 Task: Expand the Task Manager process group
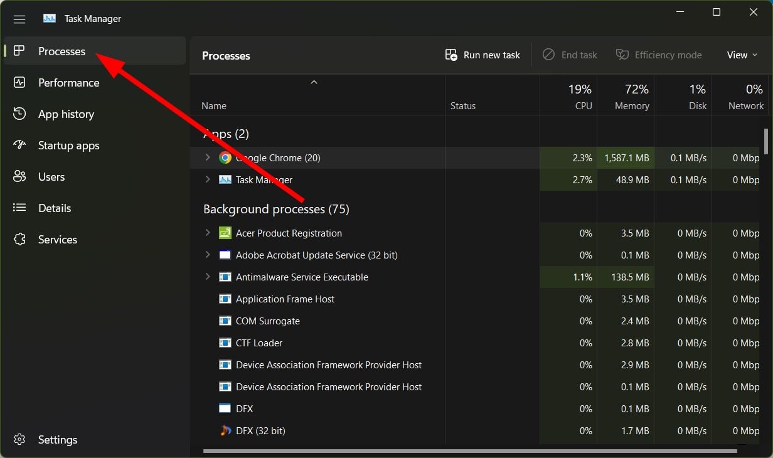[x=208, y=179]
